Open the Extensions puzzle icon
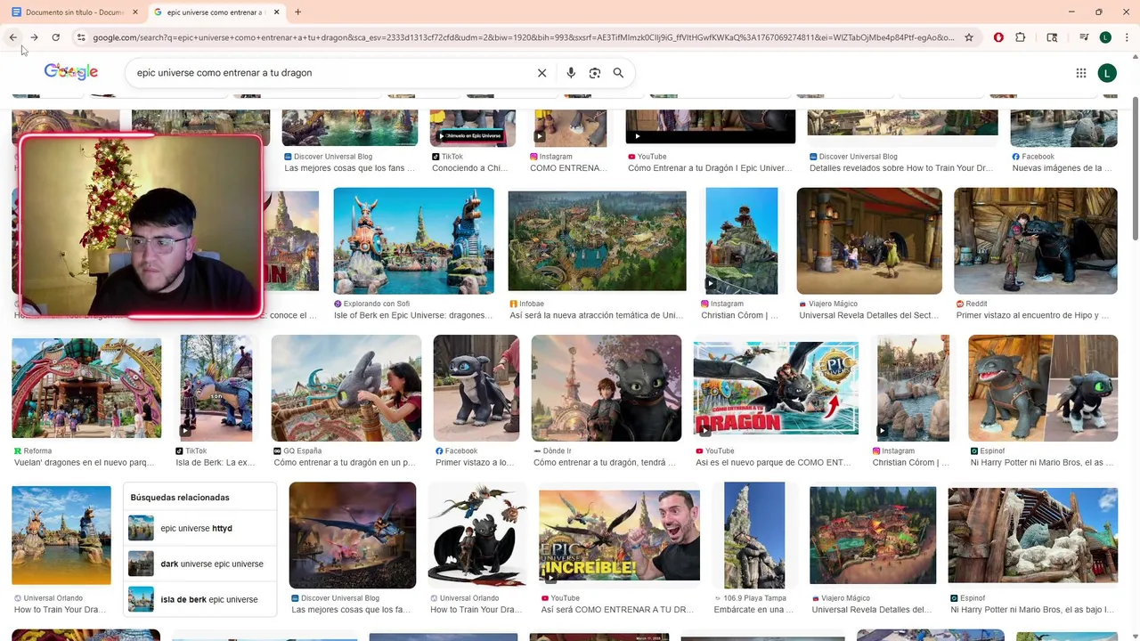Screen dimensions: 1140x641 1021,37
